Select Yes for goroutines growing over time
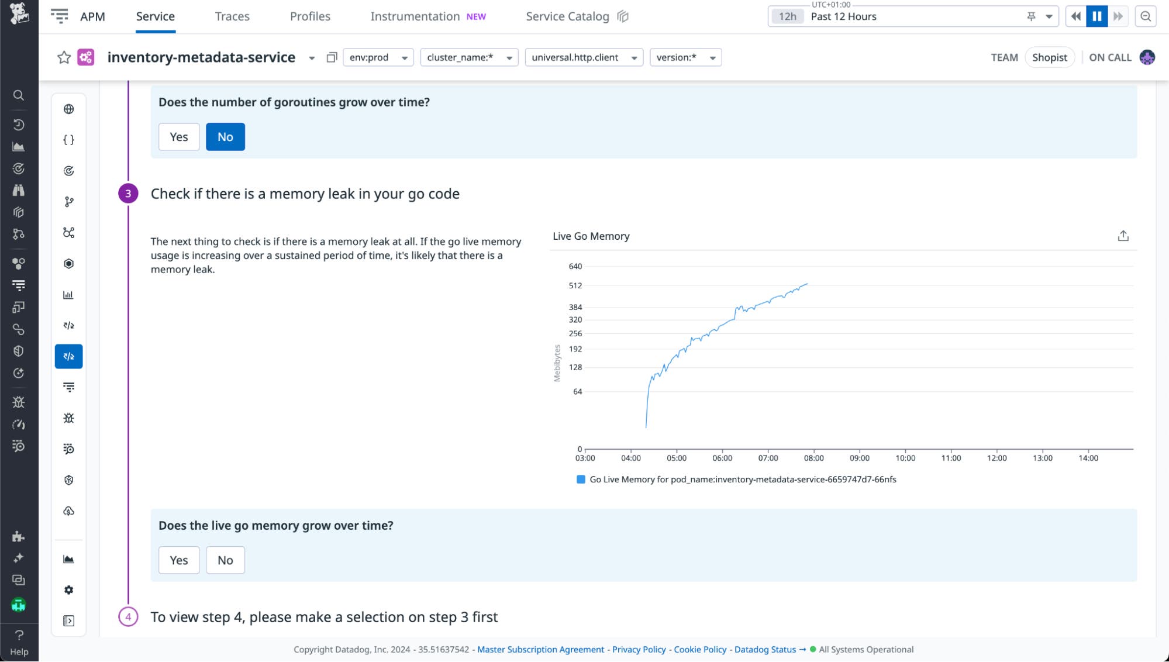Viewport: 1169px width, 662px height. [179, 136]
